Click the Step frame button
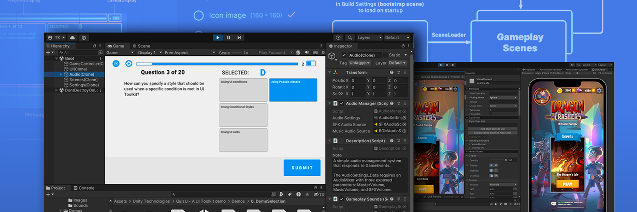Viewport: 637px width, 212px height. (x=239, y=38)
